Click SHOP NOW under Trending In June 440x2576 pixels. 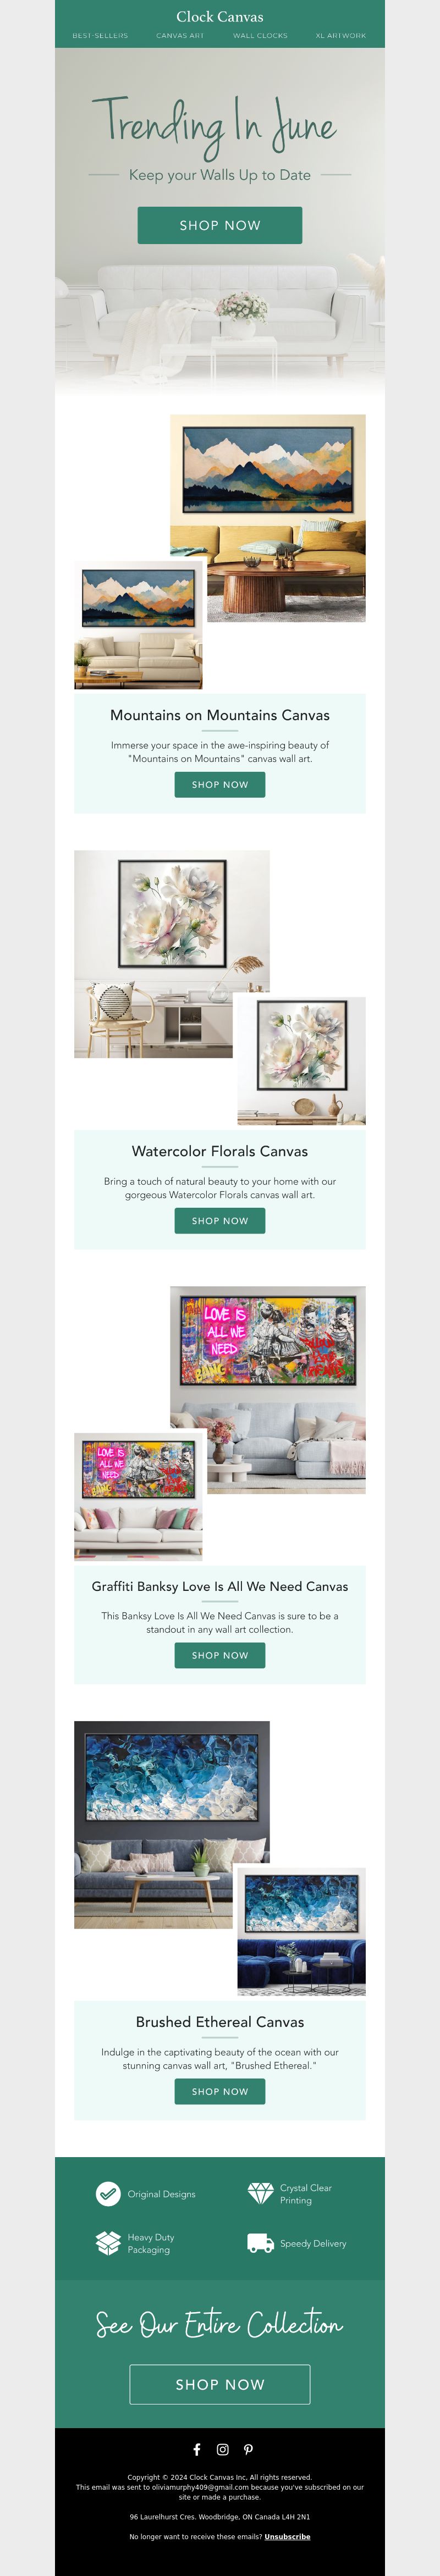pyautogui.click(x=220, y=225)
